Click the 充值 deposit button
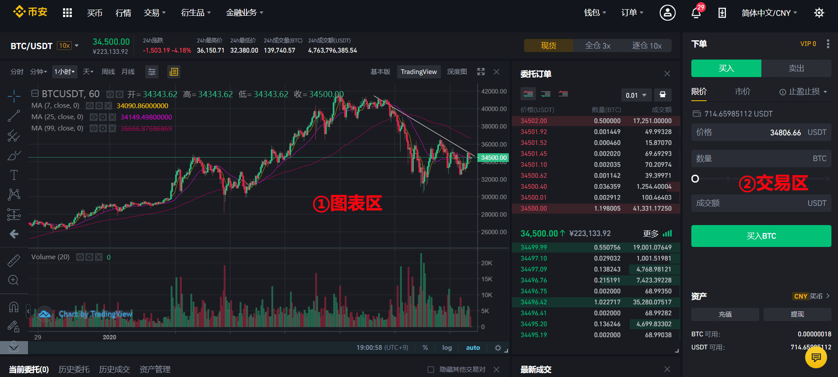The height and width of the screenshot is (377, 838). point(725,314)
